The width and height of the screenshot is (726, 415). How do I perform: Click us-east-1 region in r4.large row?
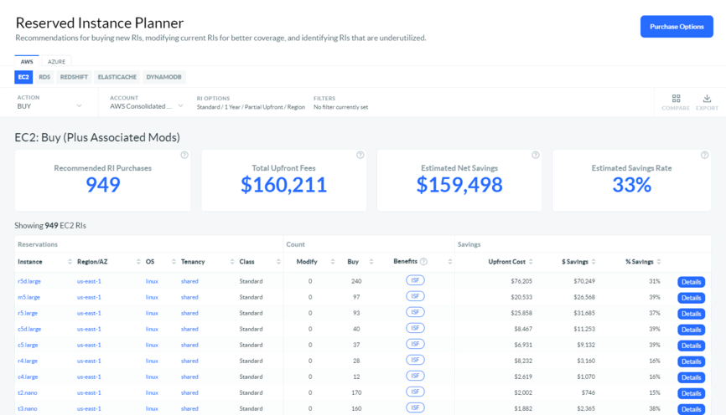[x=89, y=361]
